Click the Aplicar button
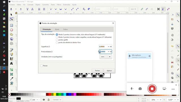The width and height of the screenshot is (181, 102). 109,71
